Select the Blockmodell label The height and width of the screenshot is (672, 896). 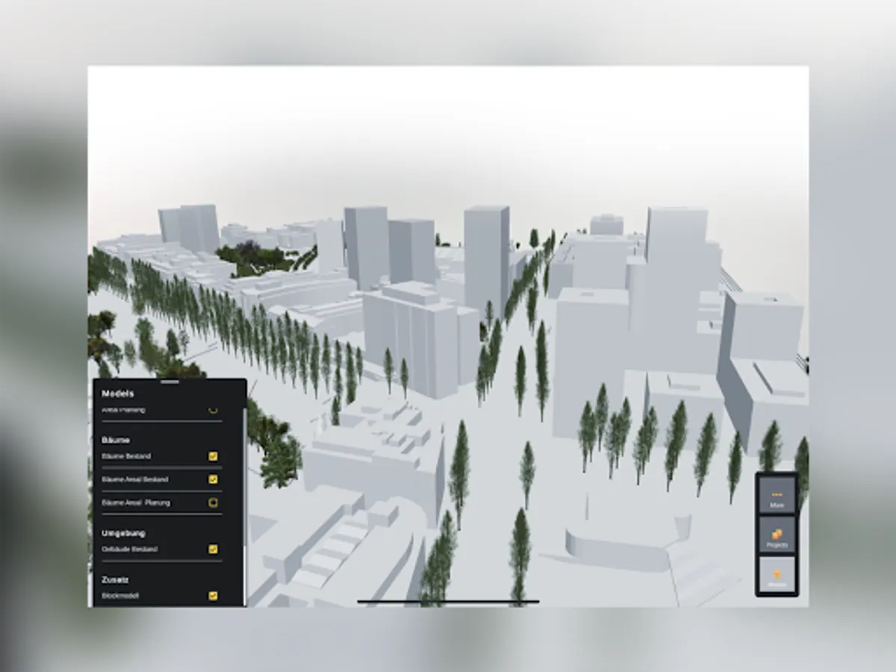point(120,596)
